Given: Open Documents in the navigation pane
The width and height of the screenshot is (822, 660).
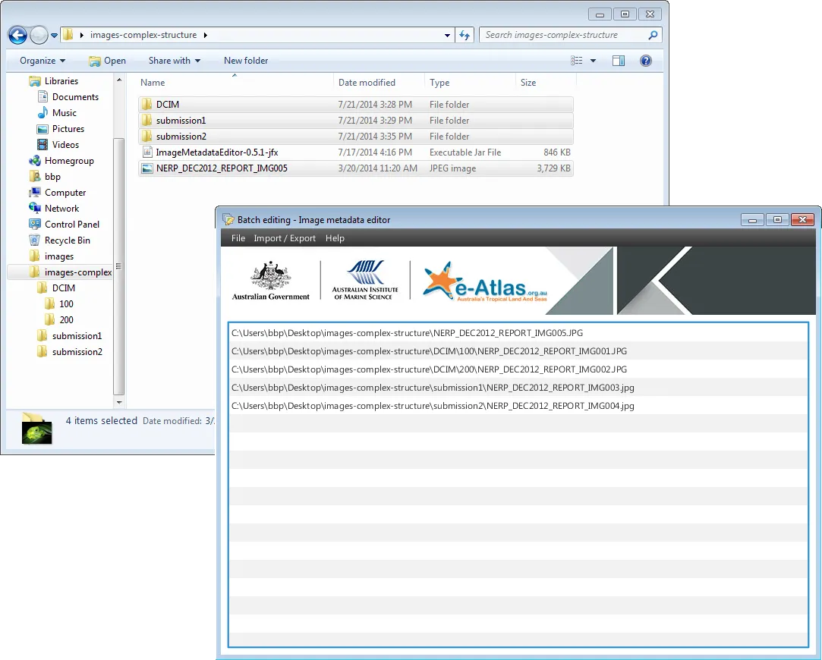Looking at the screenshot, I should point(68,97).
